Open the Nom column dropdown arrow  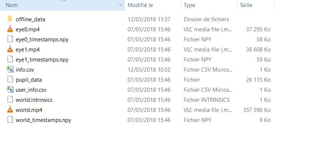[121, 5]
